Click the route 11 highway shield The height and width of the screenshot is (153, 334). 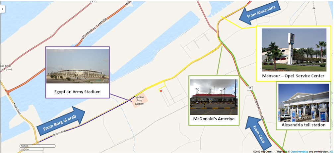[249, 88]
